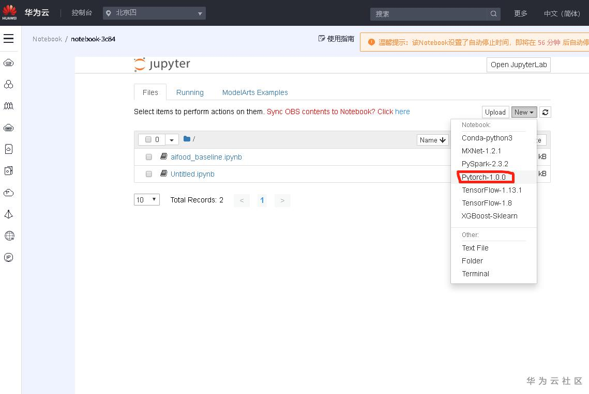Check the box for aifood_baseline.ipynb

pyautogui.click(x=149, y=157)
